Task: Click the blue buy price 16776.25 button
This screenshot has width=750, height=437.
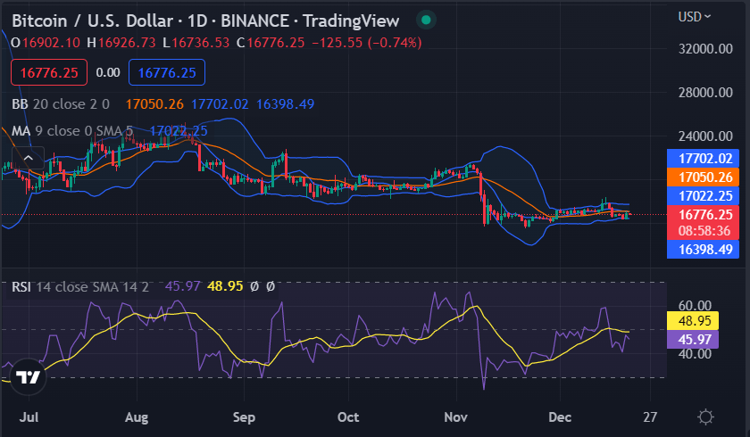Action: click(x=167, y=72)
